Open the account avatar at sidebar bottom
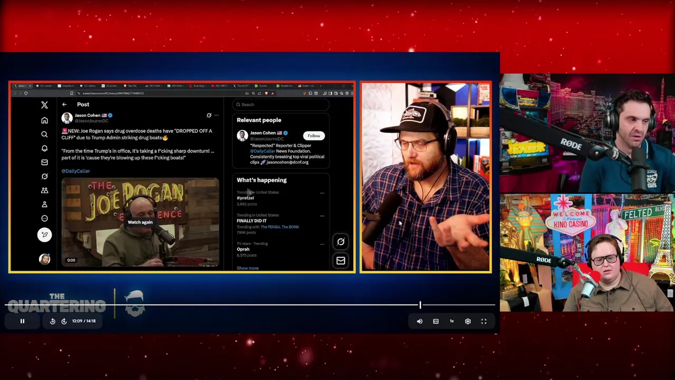675x380 pixels. [x=44, y=259]
